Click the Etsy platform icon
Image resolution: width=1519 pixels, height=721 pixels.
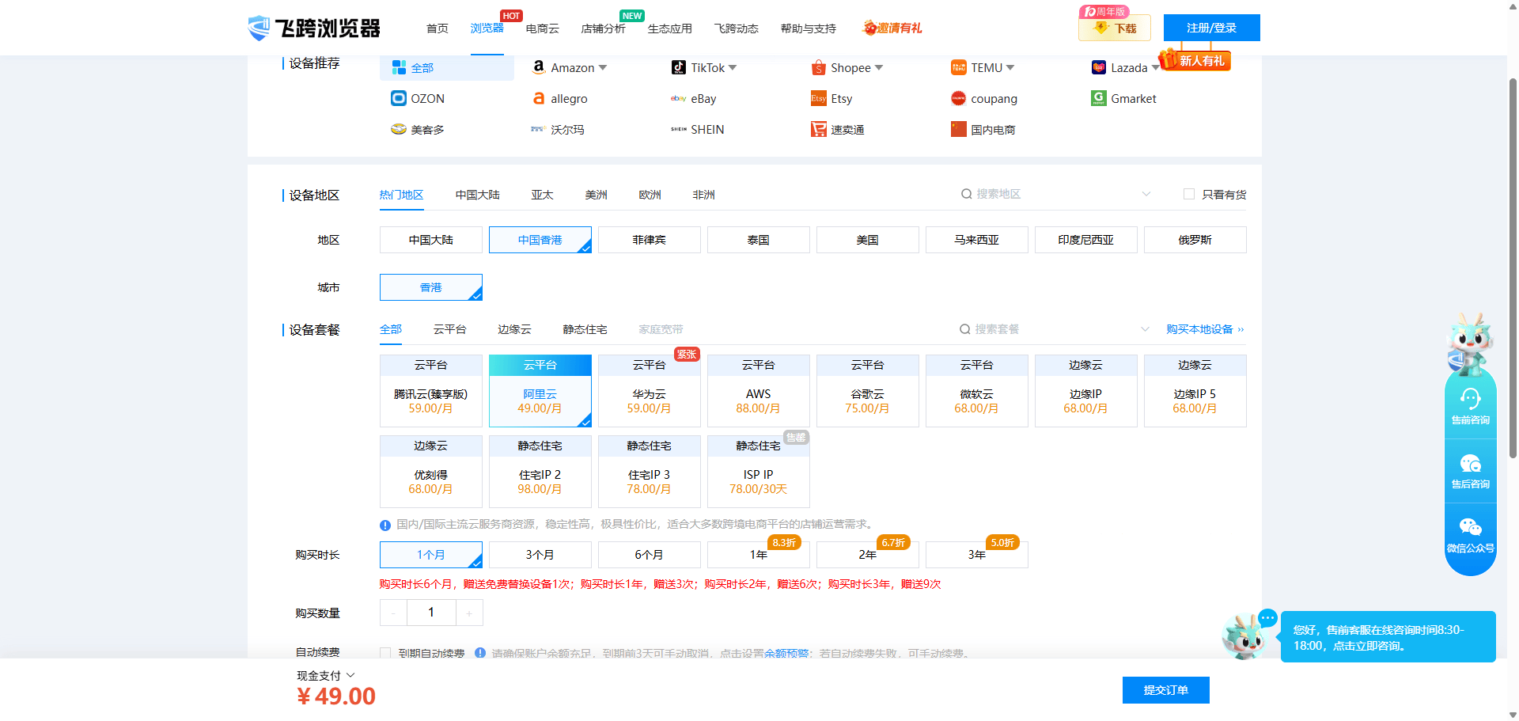point(818,98)
